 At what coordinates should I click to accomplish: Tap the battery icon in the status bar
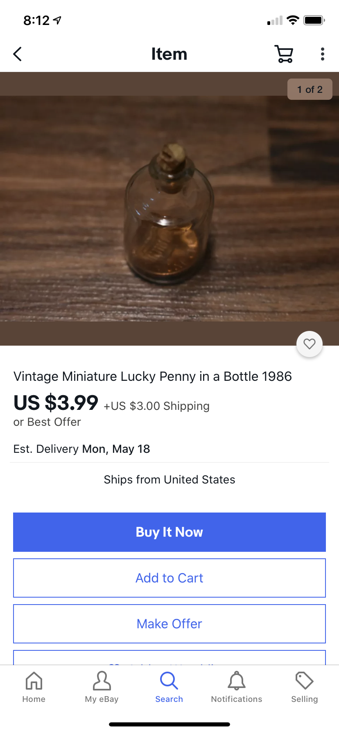click(x=314, y=20)
